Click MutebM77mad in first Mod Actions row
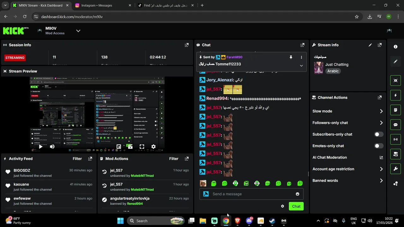 point(142,176)
